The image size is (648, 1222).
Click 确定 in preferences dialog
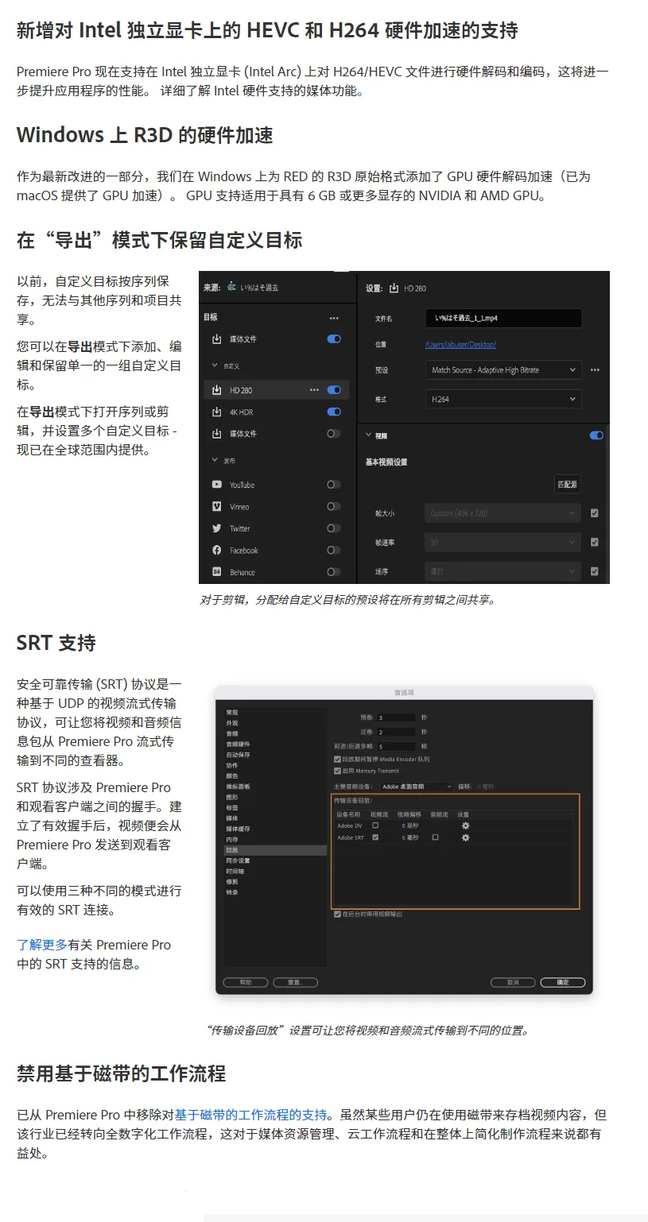(x=563, y=983)
